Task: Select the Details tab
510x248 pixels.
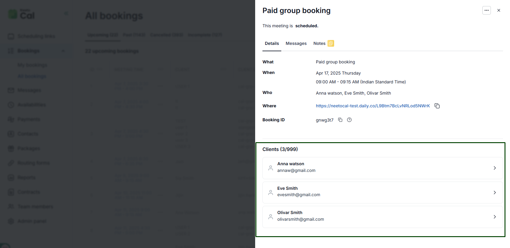Action: click(272, 43)
